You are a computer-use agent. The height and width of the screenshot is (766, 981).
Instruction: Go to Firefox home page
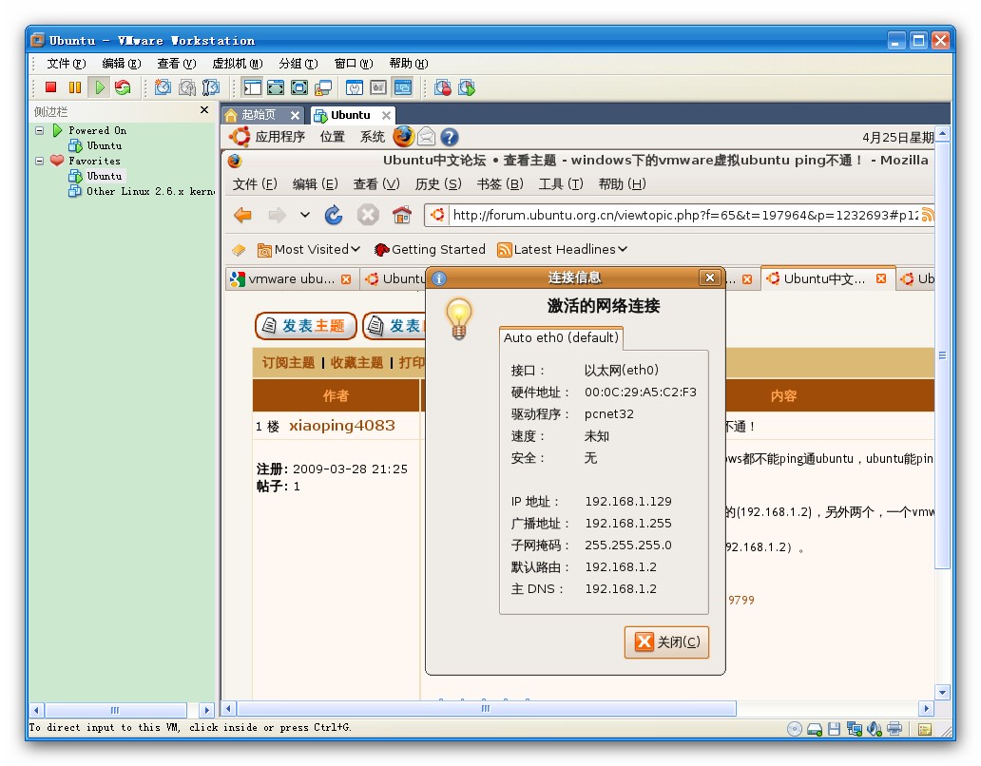tap(402, 215)
